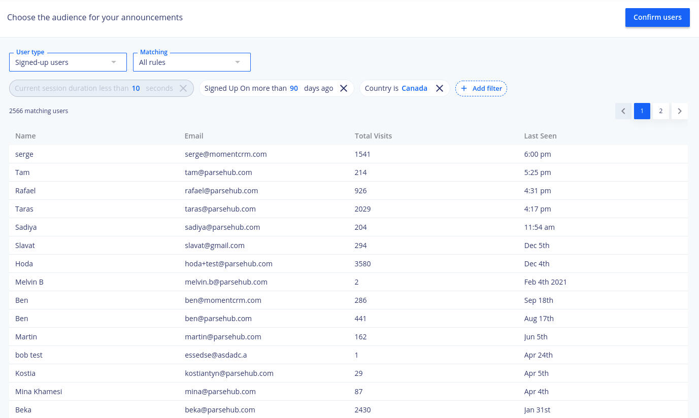
Task: Select page 1 in pagination
Action: [x=642, y=111]
